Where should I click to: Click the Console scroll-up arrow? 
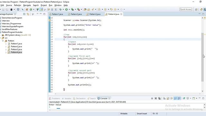[x=205, y=105]
